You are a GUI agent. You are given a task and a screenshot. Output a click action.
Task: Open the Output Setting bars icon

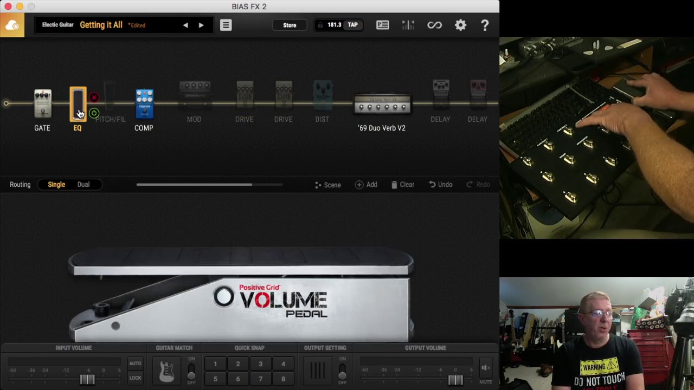point(318,371)
